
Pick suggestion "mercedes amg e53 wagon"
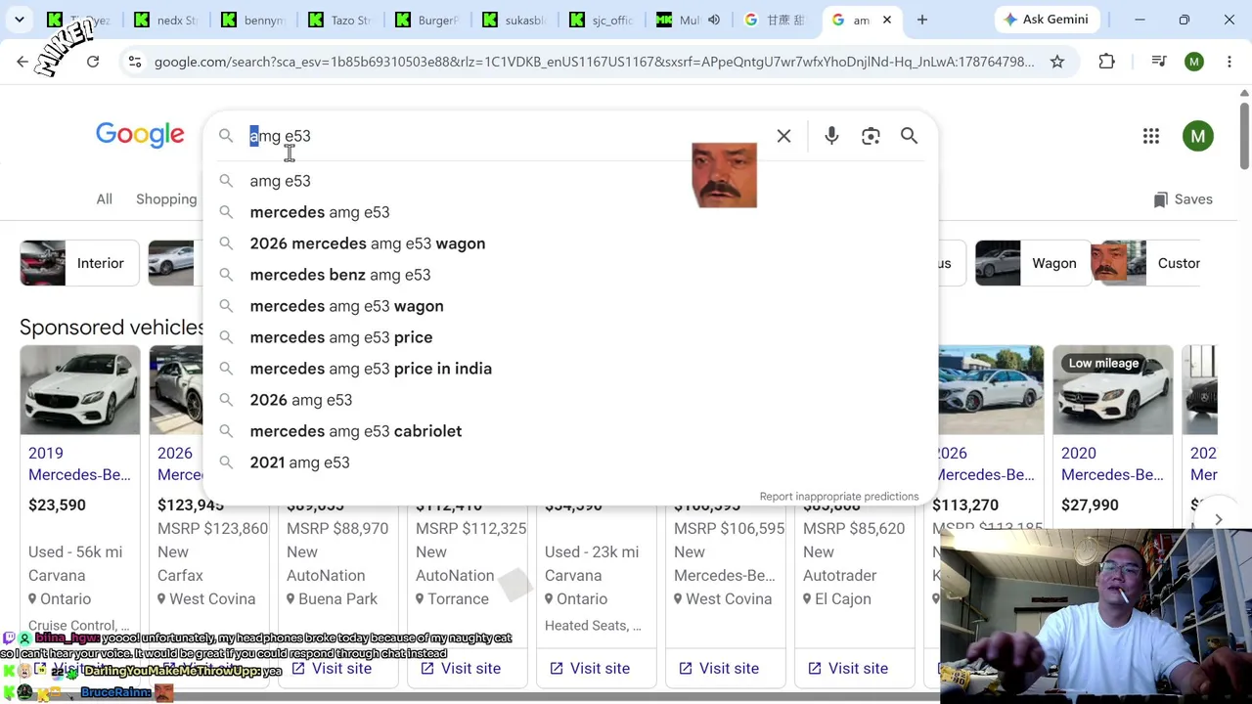coord(570,306)
